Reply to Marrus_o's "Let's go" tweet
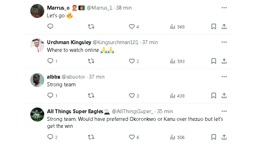Viewport: 256px width, 144px height. pos(50,27)
